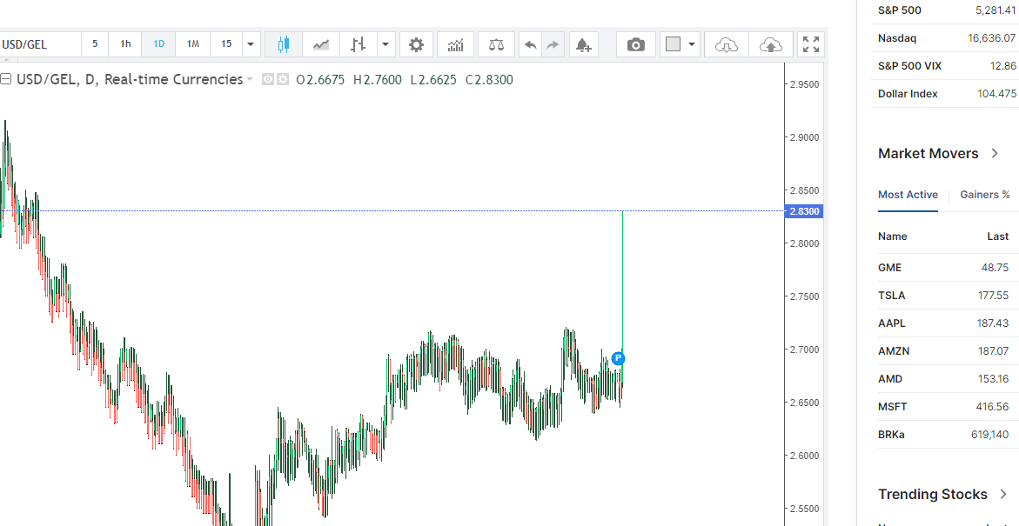Click the 48.75 GME last price
This screenshot has width=1019, height=526.
pos(995,268)
